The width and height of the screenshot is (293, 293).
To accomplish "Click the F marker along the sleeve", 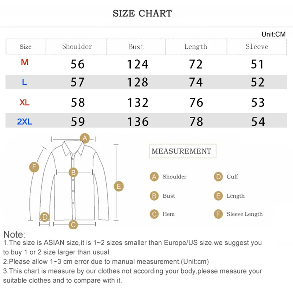I will click(34, 167).
